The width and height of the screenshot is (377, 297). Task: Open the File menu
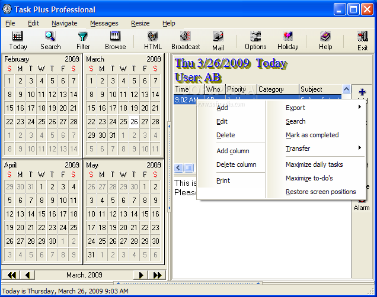10,23
